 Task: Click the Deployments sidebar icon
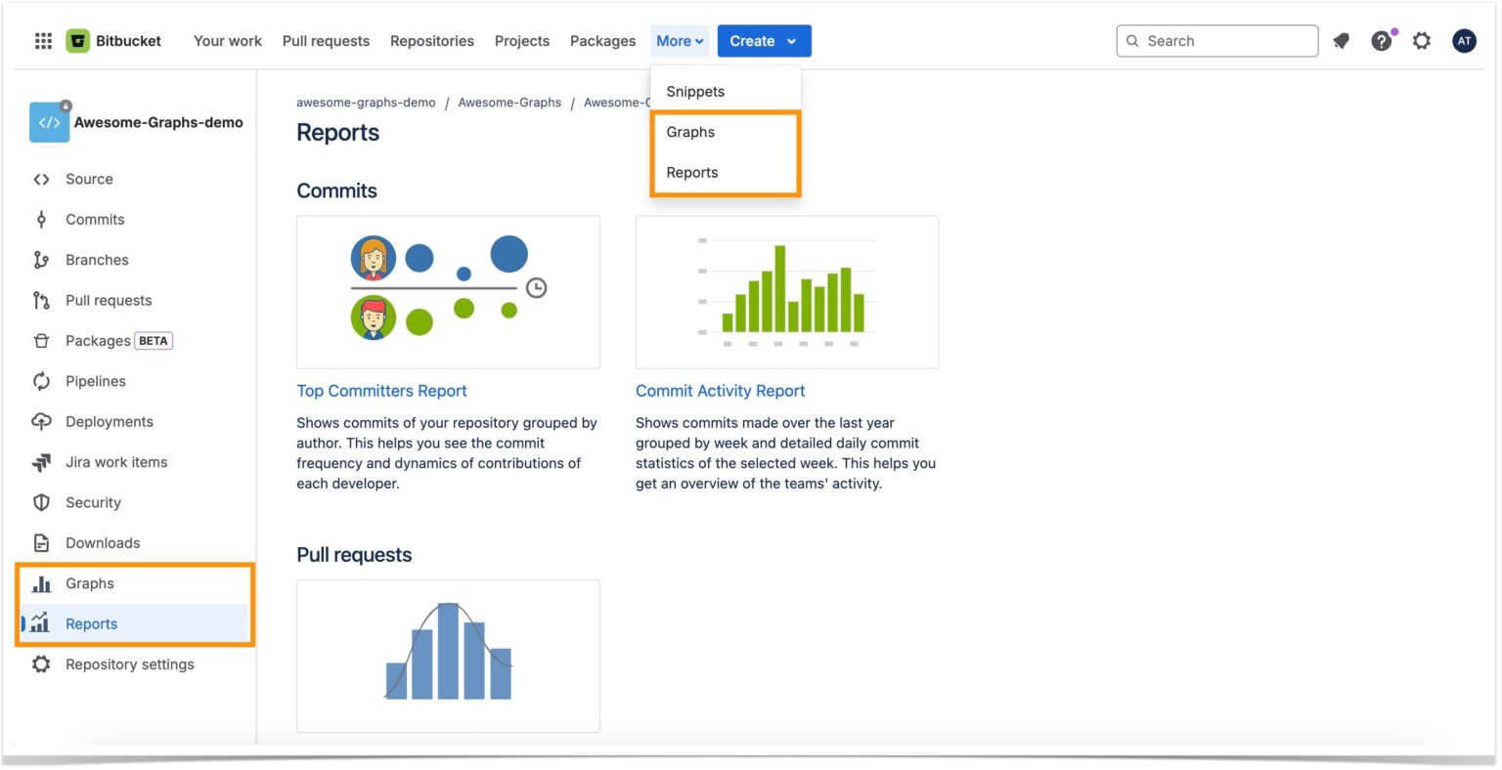[40, 421]
